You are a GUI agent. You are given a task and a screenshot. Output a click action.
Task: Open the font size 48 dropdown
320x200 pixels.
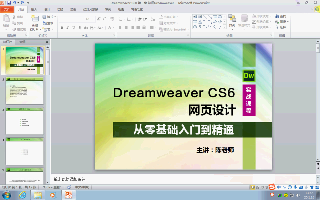tap(94, 19)
